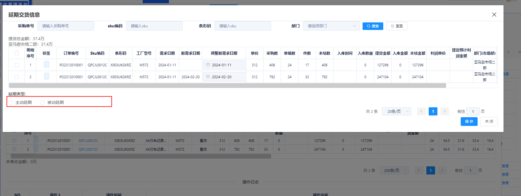
Task: Click PO2312010001 in dialog row 1
Action: tap(71, 65)
